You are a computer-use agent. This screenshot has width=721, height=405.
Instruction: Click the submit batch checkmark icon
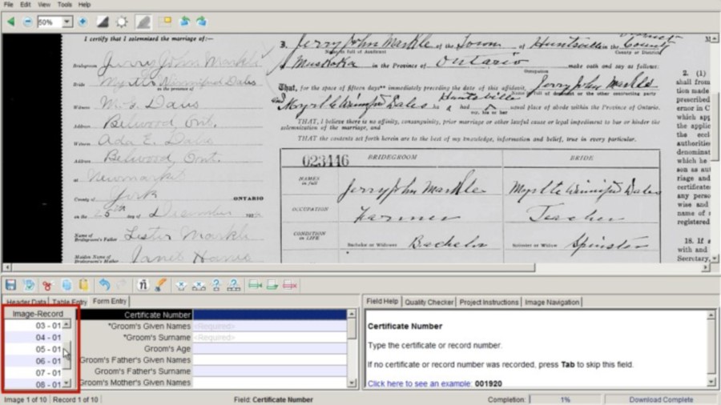[29, 285]
